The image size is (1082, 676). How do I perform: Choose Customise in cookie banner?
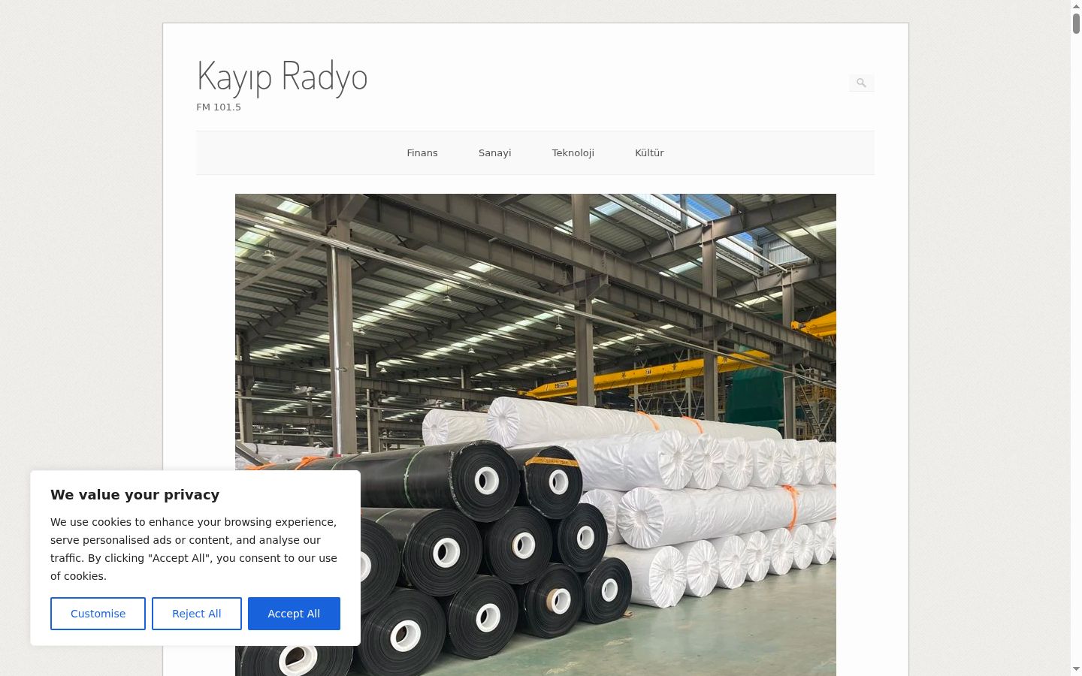(98, 614)
